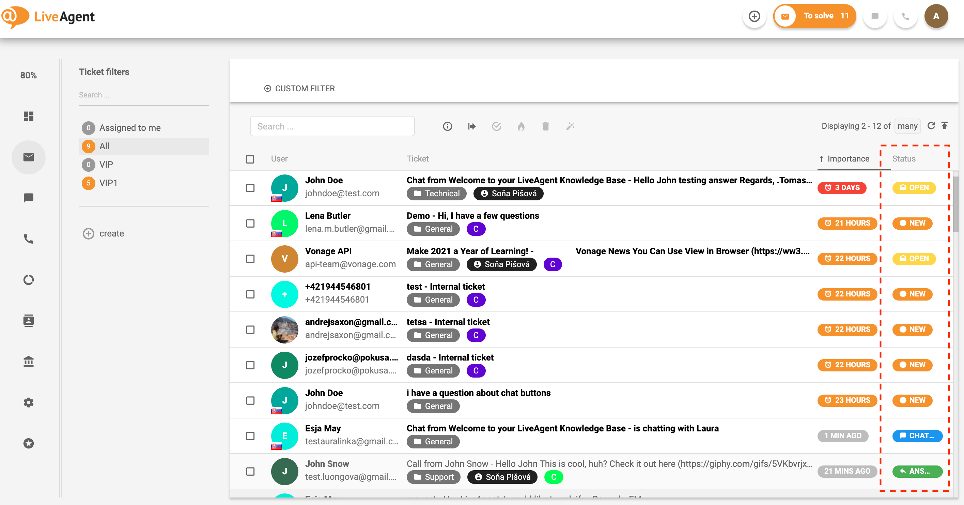Open the star badge icon in sidebar
This screenshot has height=505, width=964.
(28, 443)
